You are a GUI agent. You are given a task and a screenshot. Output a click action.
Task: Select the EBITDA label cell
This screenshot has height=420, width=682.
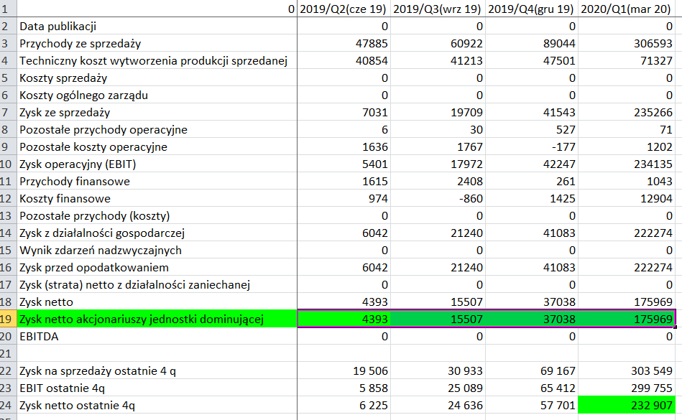tap(156, 337)
